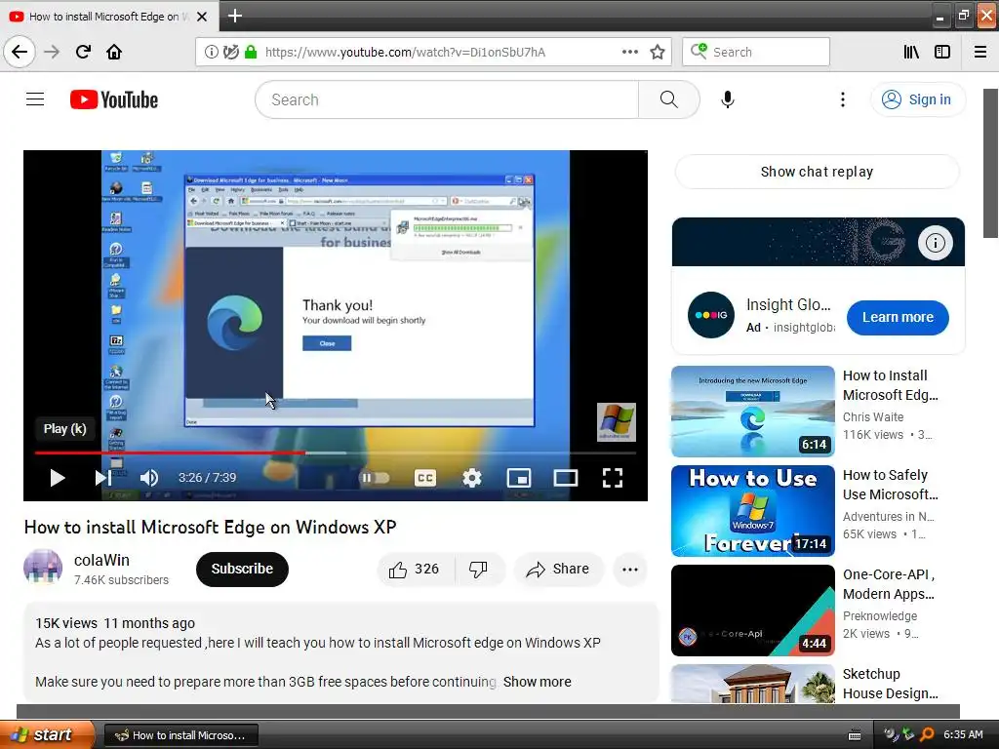Open the One-Core-API video thumbnail

(x=753, y=611)
